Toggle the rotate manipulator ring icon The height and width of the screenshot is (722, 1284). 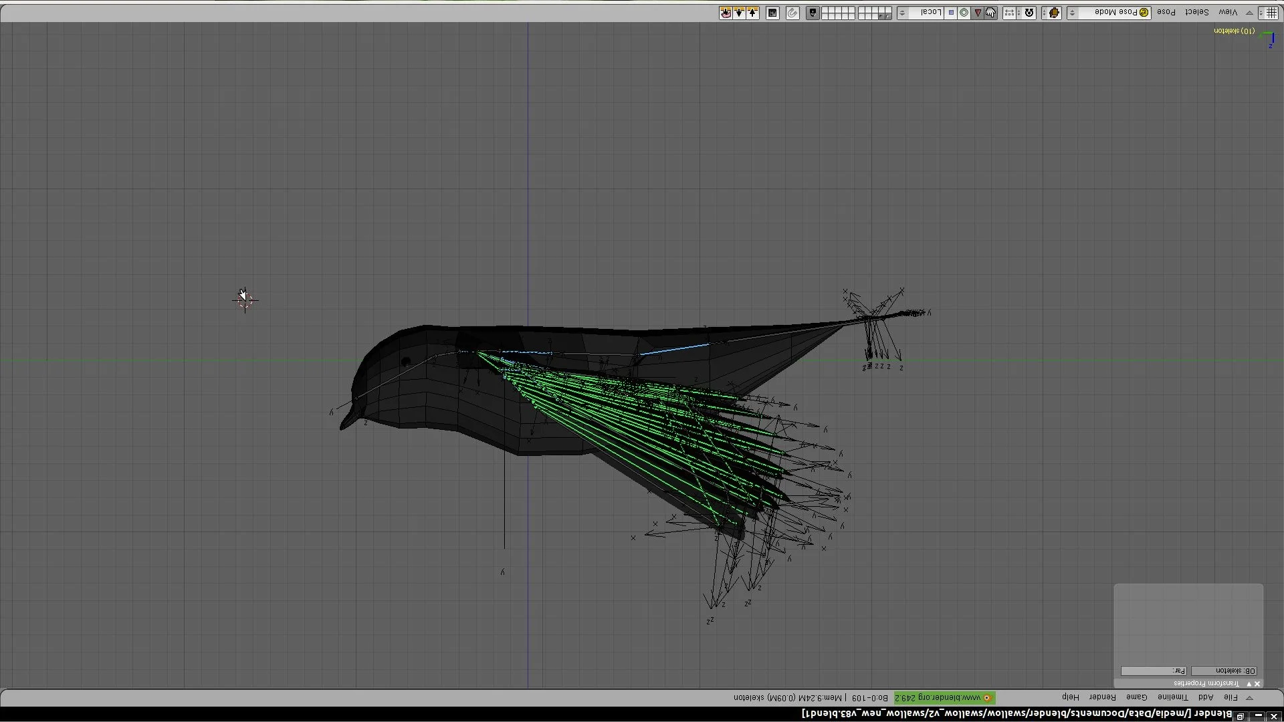[x=964, y=13]
